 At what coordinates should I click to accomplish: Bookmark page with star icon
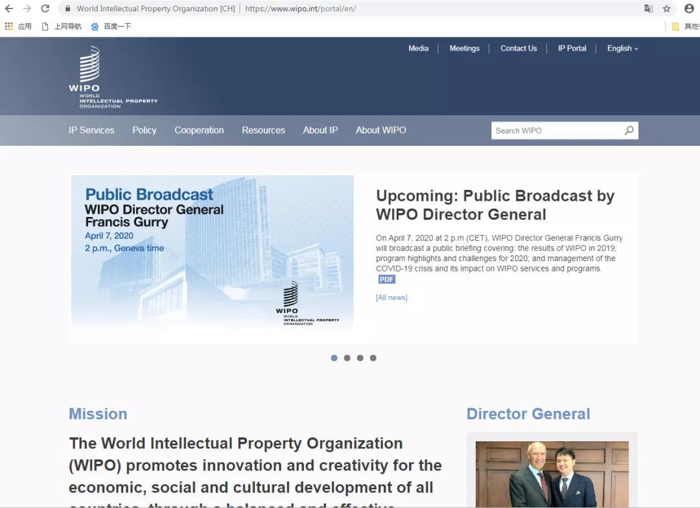pos(666,8)
